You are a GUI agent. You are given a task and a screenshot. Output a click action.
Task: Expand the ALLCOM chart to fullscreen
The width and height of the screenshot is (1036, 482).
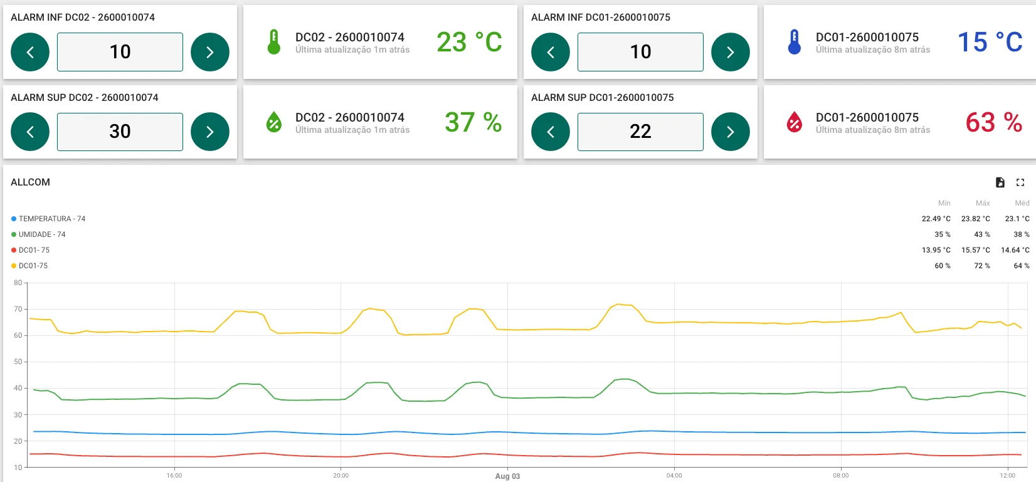(1020, 182)
